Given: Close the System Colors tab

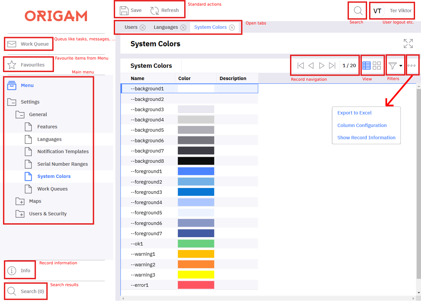Looking at the screenshot, I should point(232,27).
